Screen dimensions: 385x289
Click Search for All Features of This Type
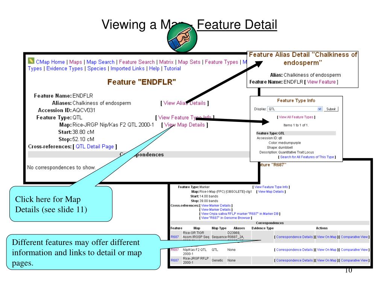pos(307,157)
